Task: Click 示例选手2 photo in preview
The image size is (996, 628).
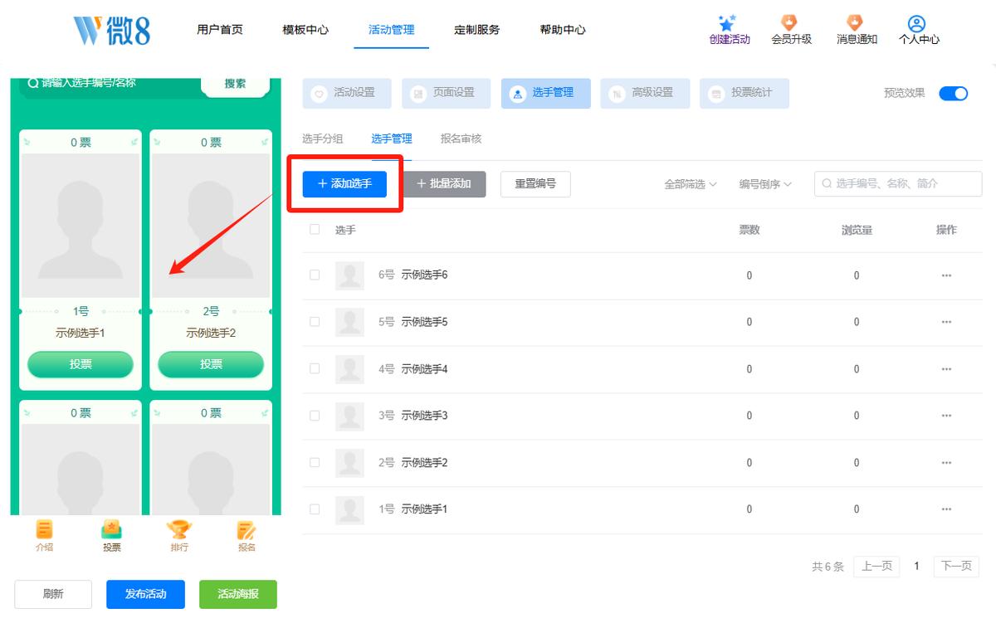Action: [x=211, y=226]
